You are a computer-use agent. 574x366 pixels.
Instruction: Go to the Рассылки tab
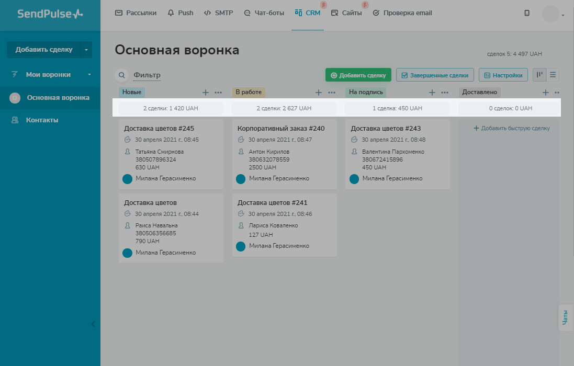[136, 13]
